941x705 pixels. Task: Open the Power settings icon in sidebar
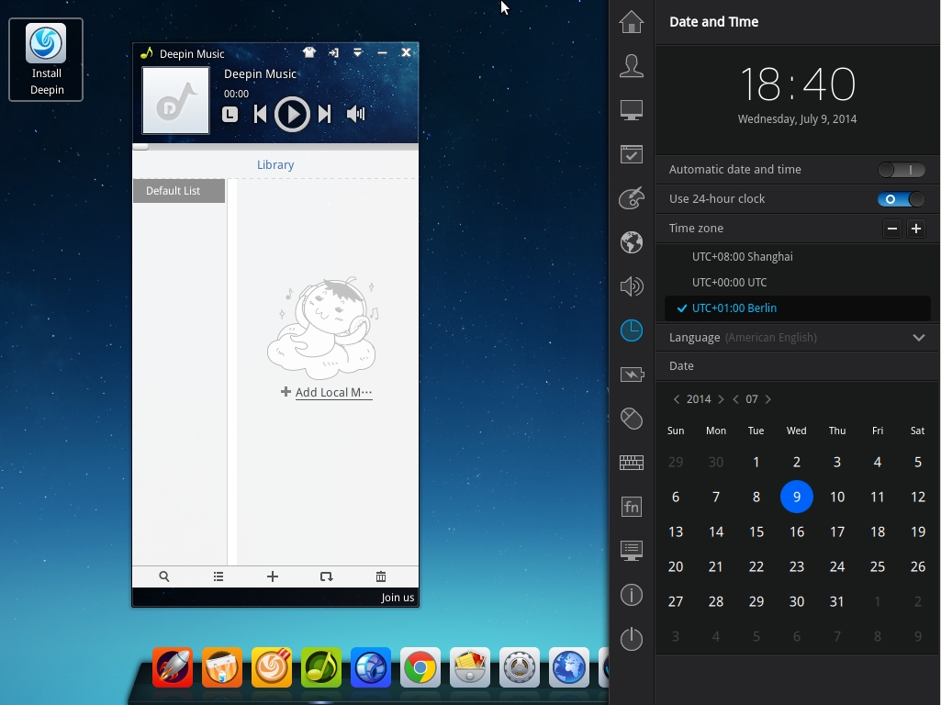pyautogui.click(x=632, y=375)
